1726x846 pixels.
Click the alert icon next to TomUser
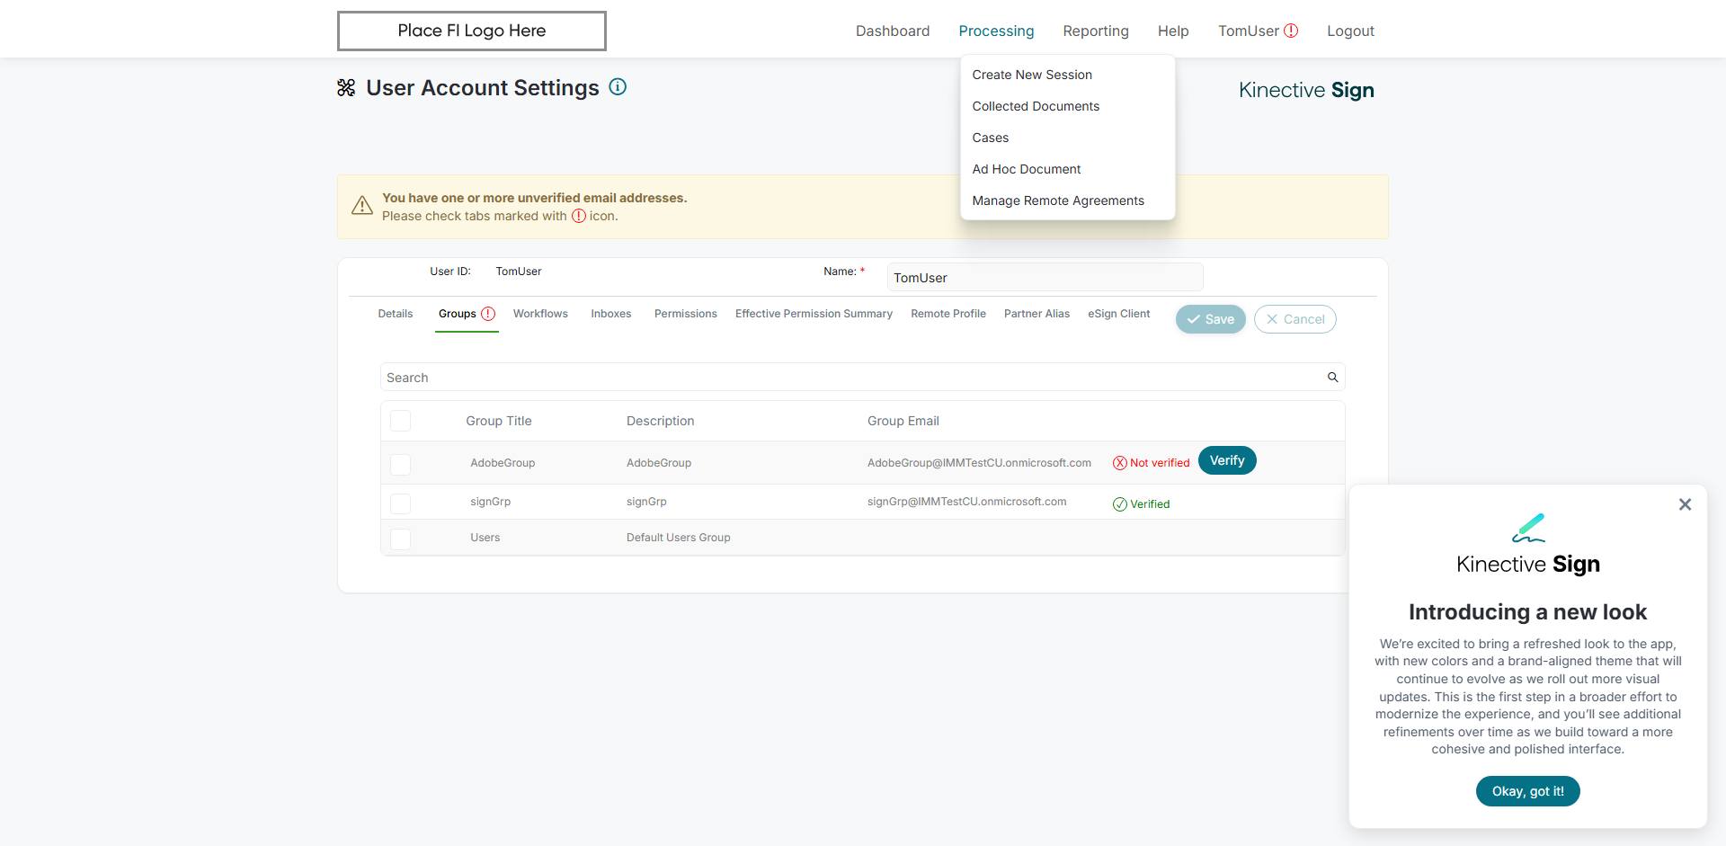pyautogui.click(x=1291, y=31)
